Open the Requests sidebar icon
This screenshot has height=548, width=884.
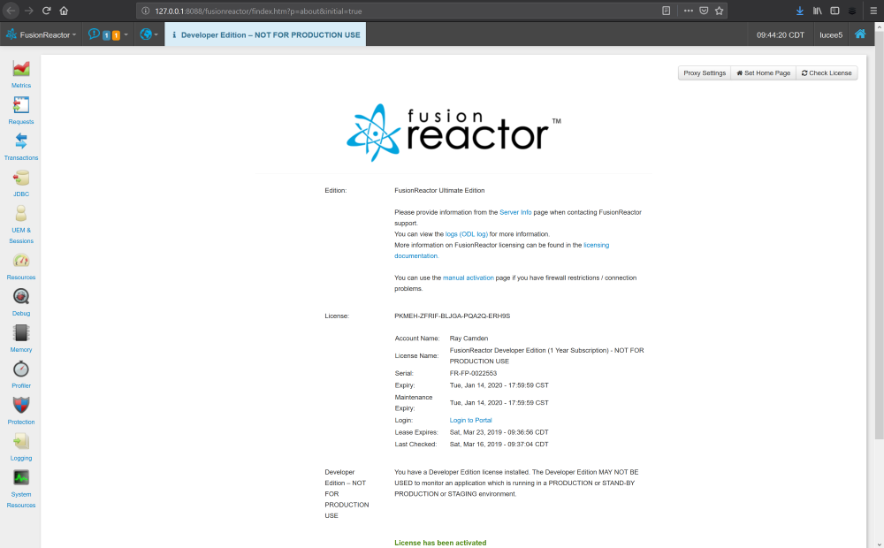[21, 105]
